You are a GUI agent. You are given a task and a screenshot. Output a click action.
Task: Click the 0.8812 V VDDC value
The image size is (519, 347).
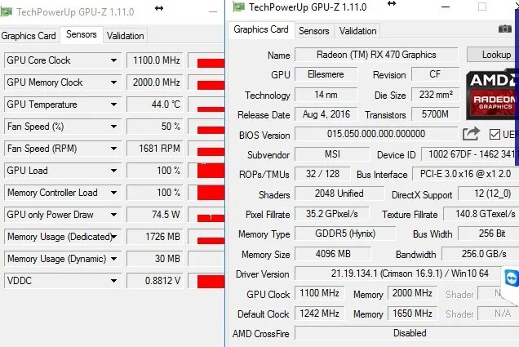tap(154, 281)
